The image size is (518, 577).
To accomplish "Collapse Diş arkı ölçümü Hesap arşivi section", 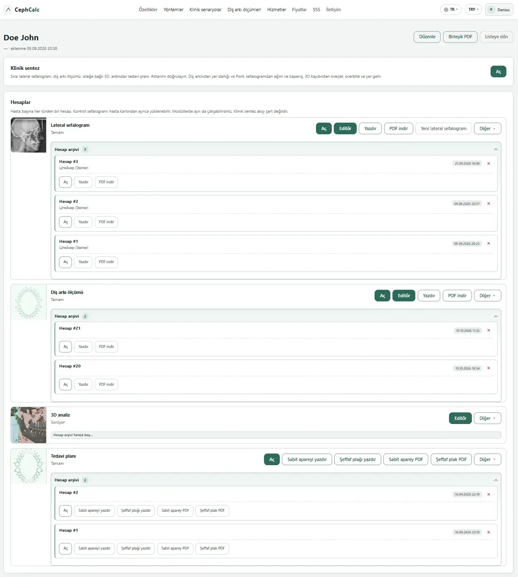I will (x=496, y=316).
